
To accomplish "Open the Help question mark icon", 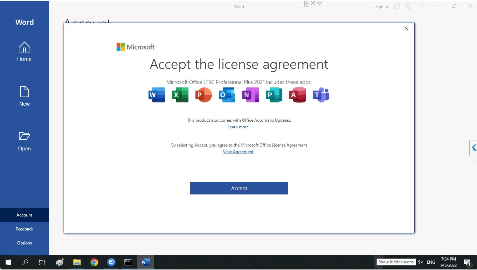I will 422,6.
